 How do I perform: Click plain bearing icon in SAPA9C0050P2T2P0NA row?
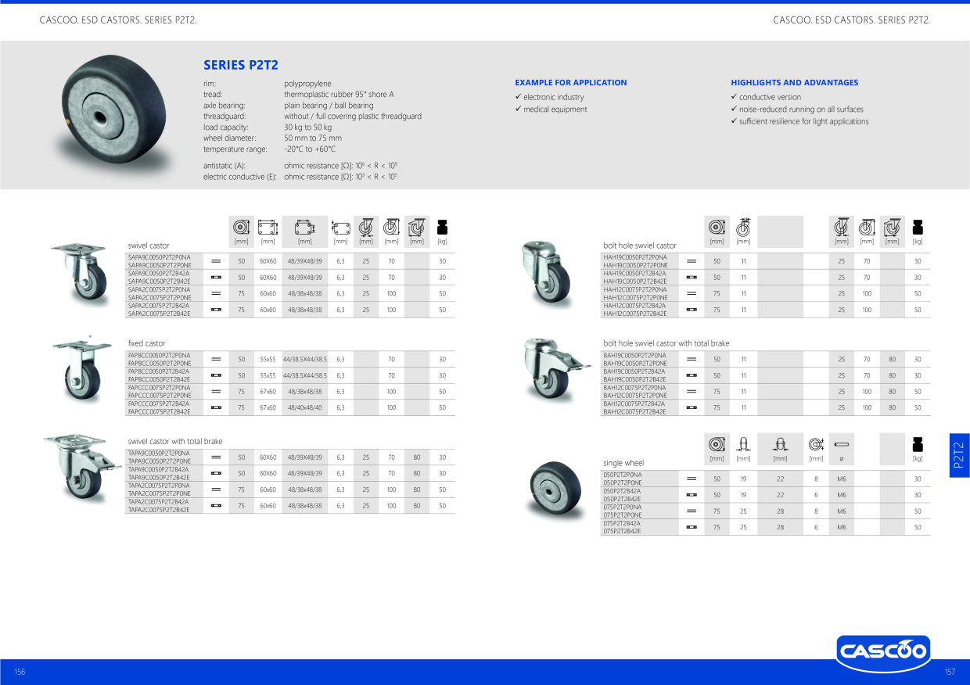coord(217,261)
